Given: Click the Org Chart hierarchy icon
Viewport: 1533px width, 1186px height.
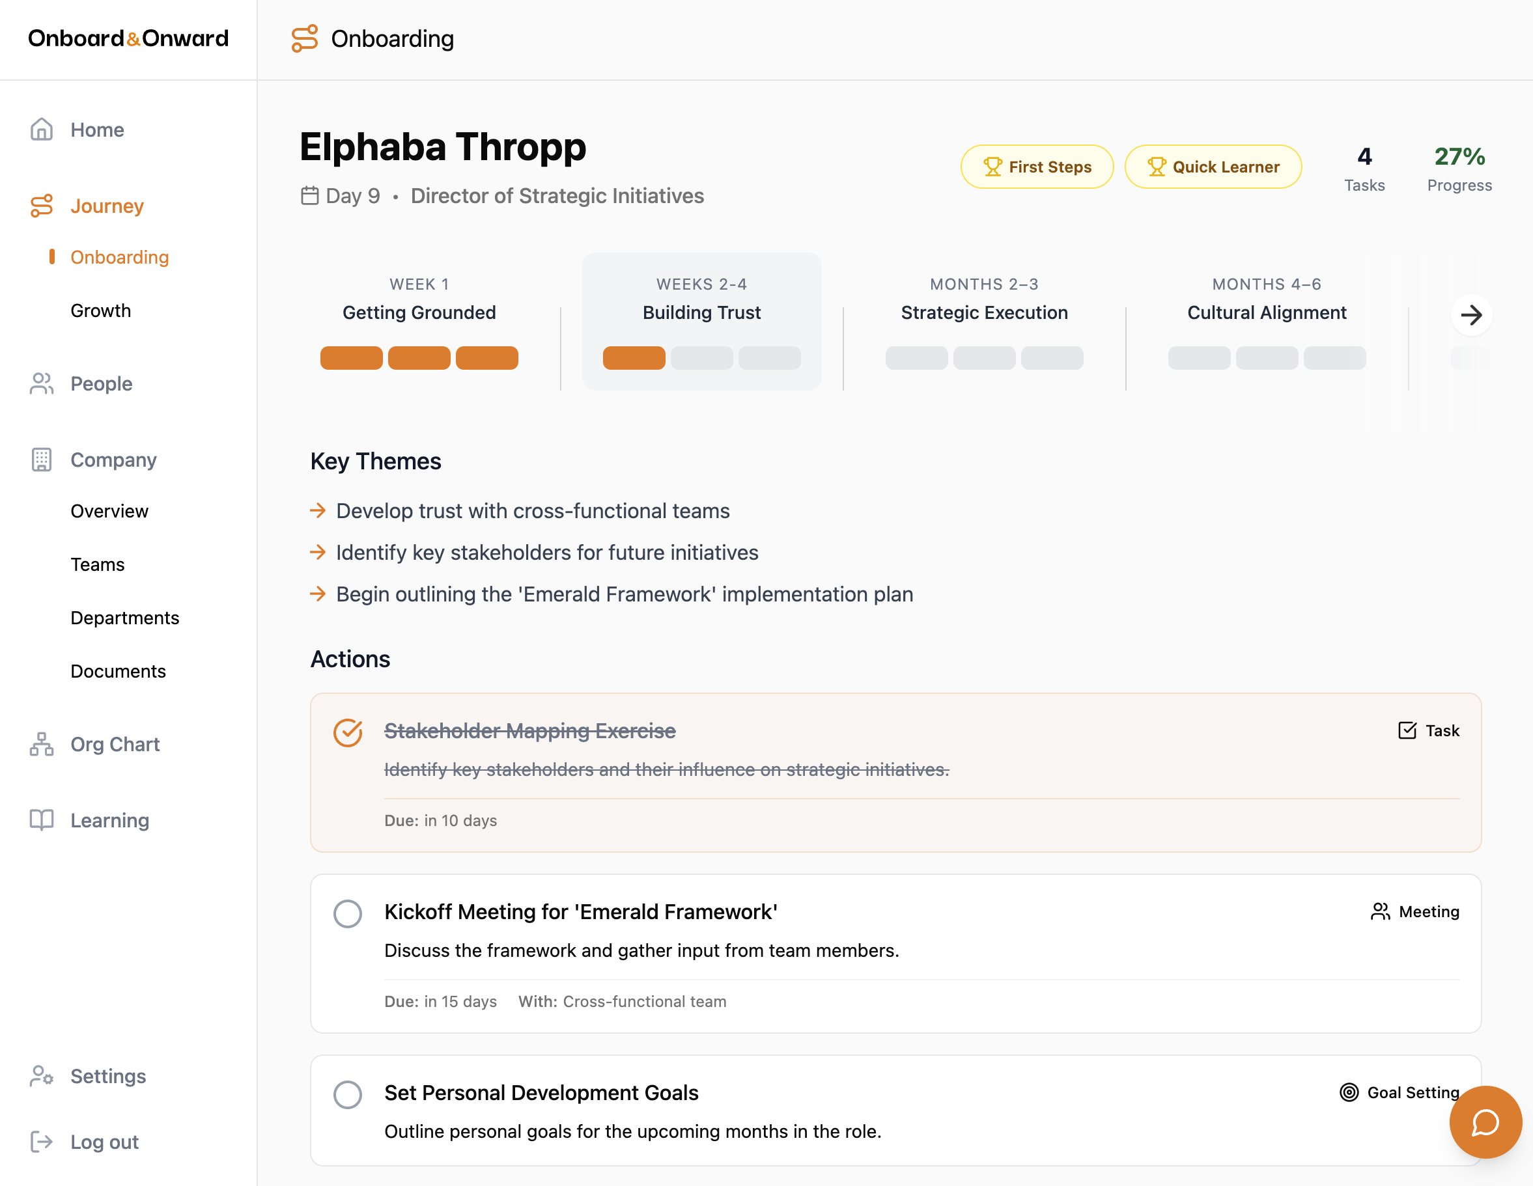Looking at the screenshot, I should (42, 744).
